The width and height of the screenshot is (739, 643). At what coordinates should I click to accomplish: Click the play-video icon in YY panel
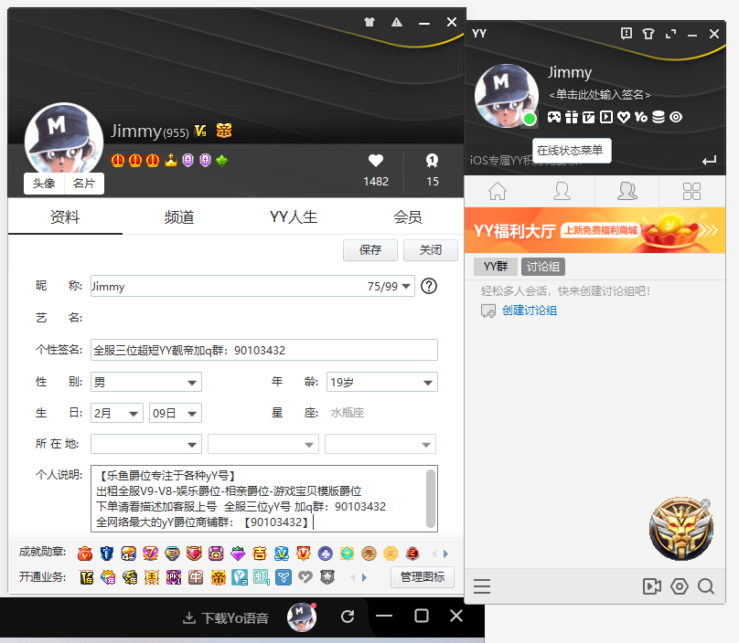point(606,117)
